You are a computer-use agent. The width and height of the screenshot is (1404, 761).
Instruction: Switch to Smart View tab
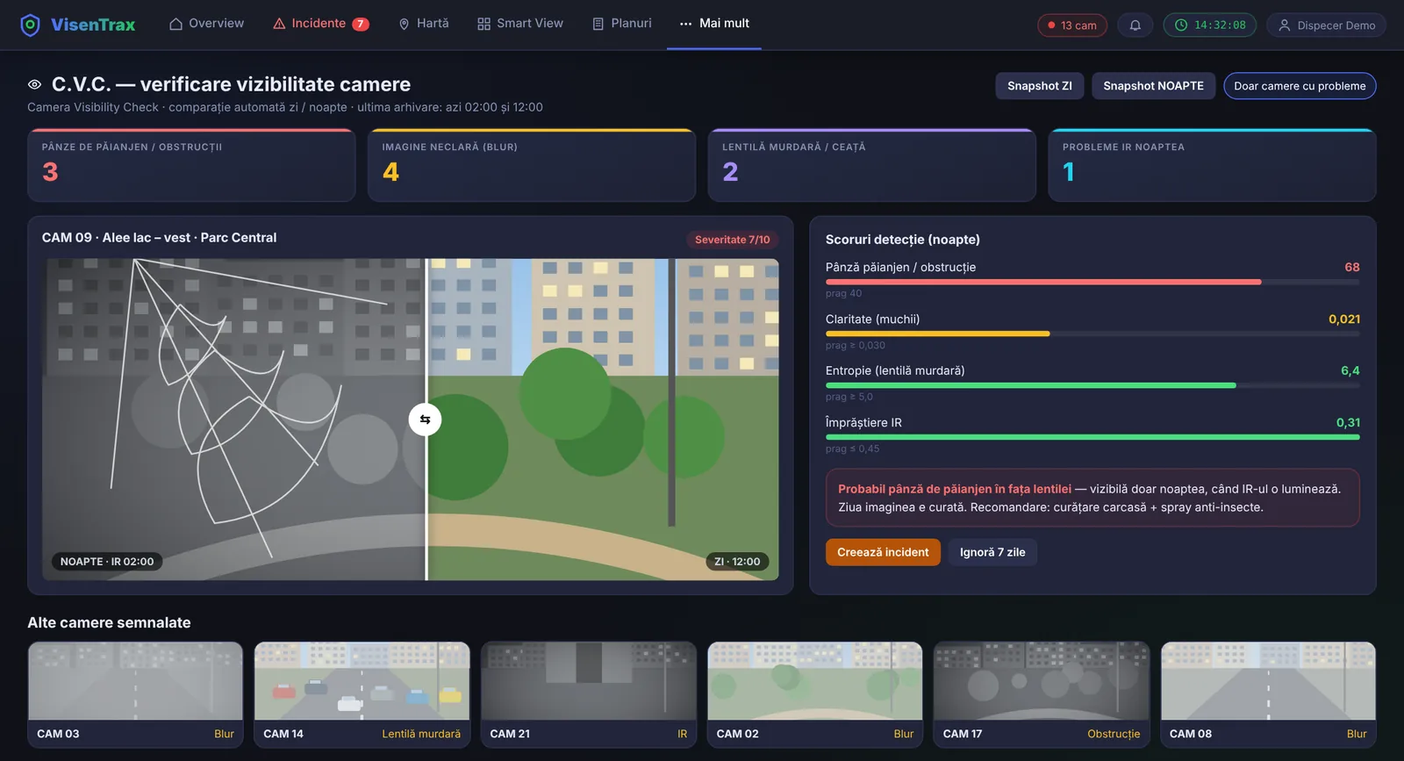click(x=520, y=24)
